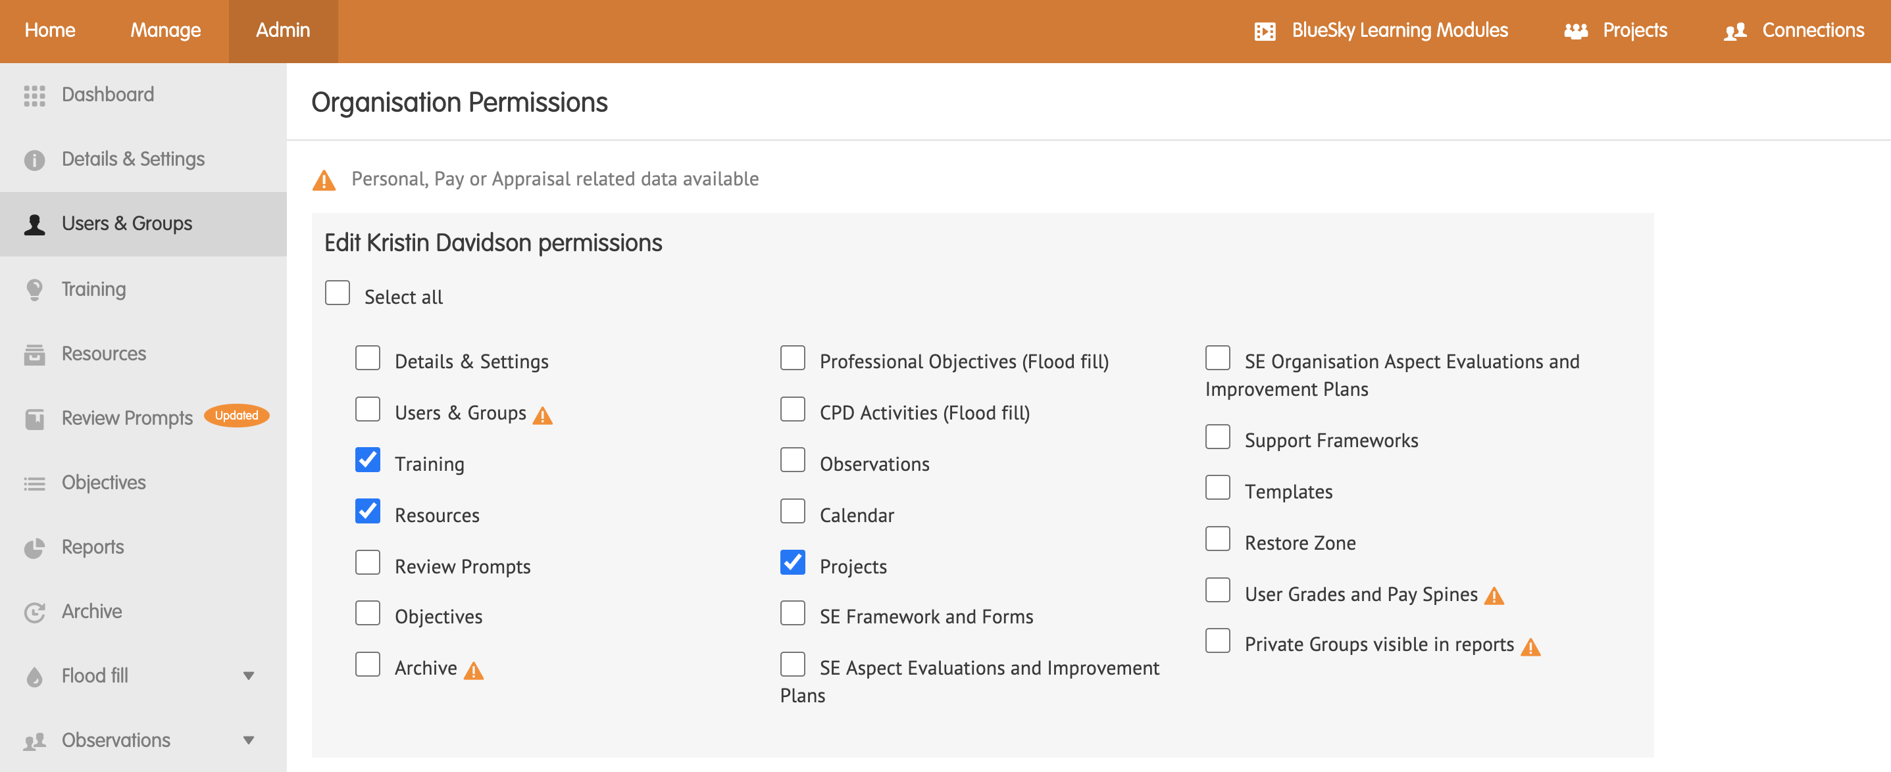Open the Dashboard from sidebar
Screen dimensions: 1891x772
point(34,94)
